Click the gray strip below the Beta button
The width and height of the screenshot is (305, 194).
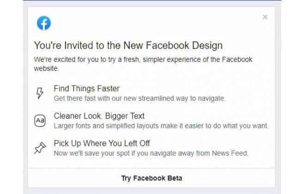click(152, 191)
